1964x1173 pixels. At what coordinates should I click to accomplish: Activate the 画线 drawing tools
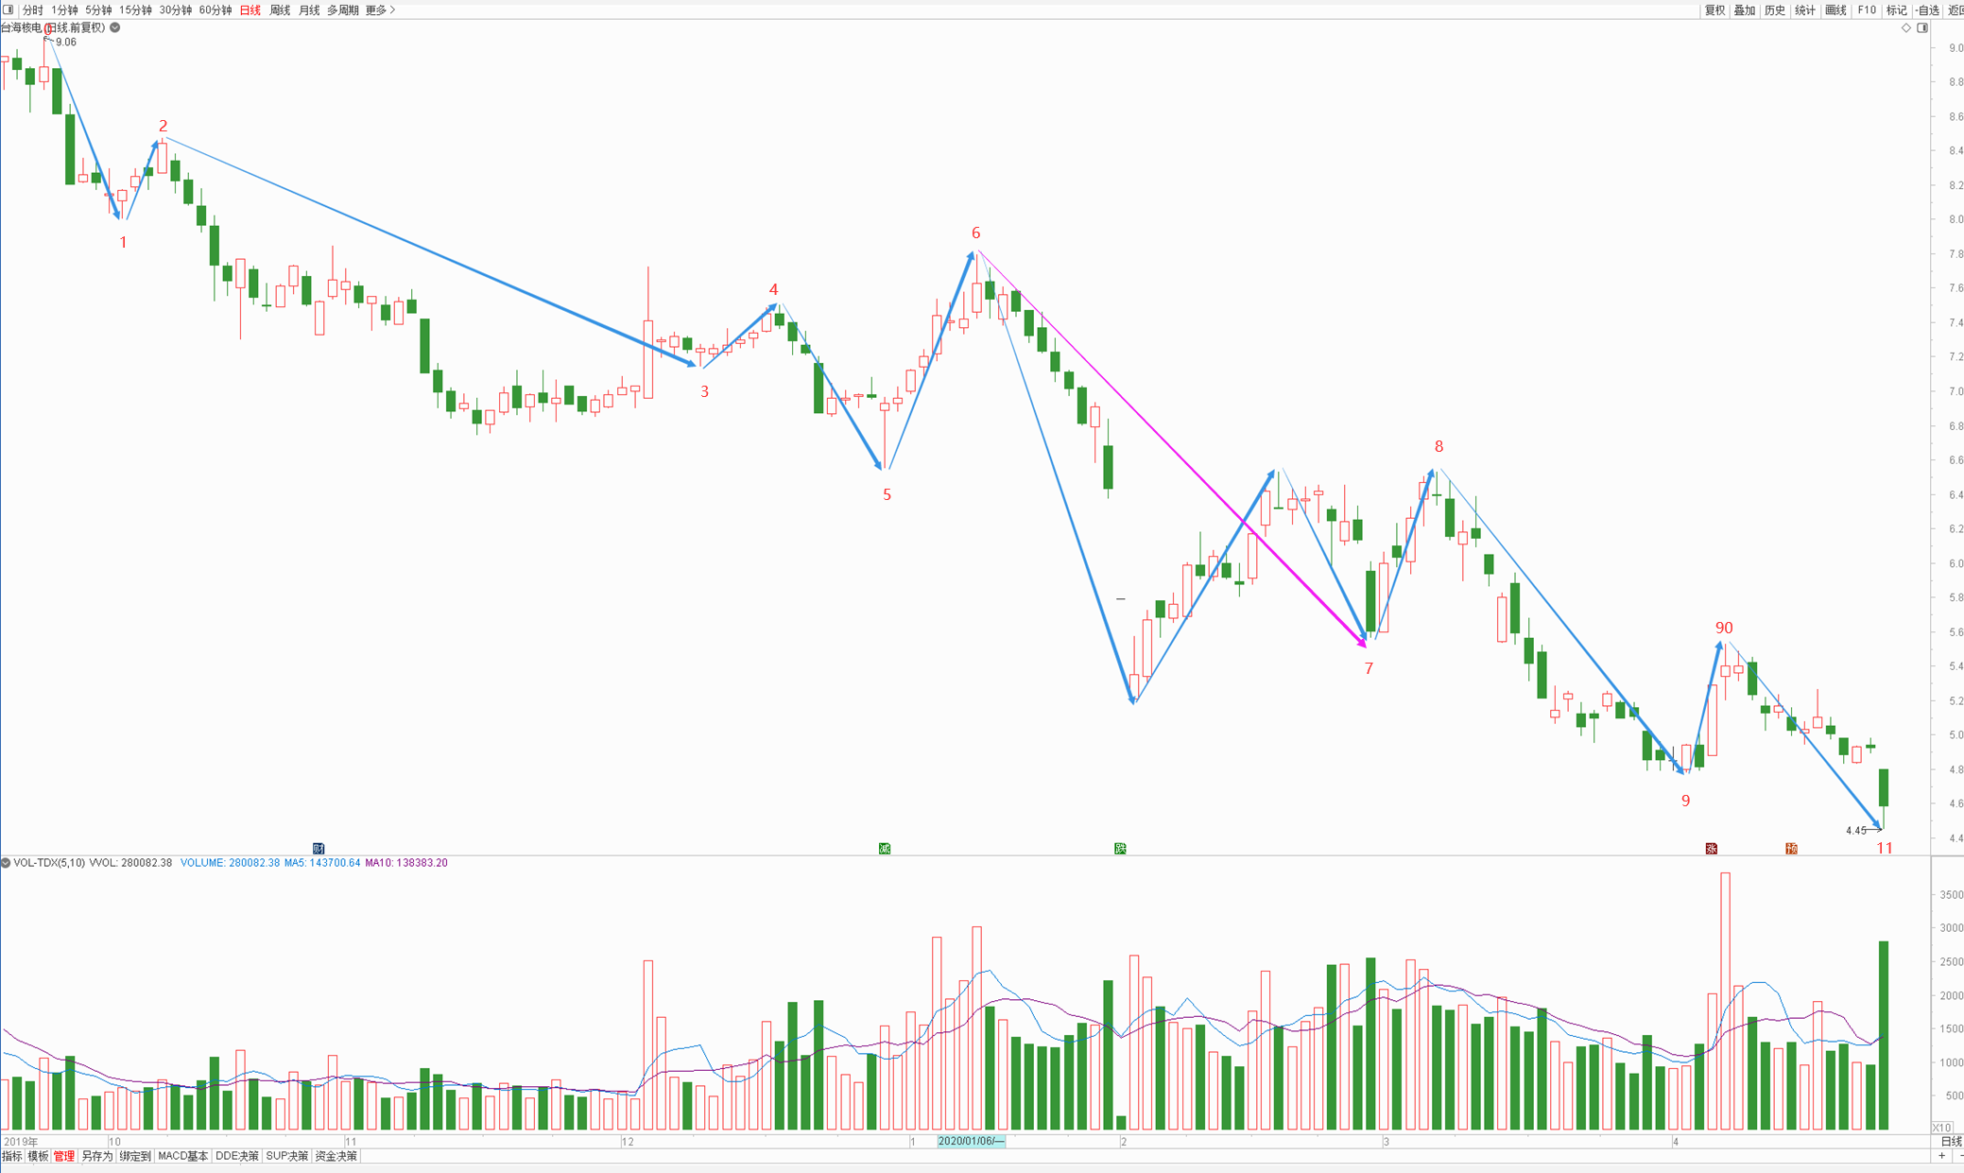(1835, 9)
